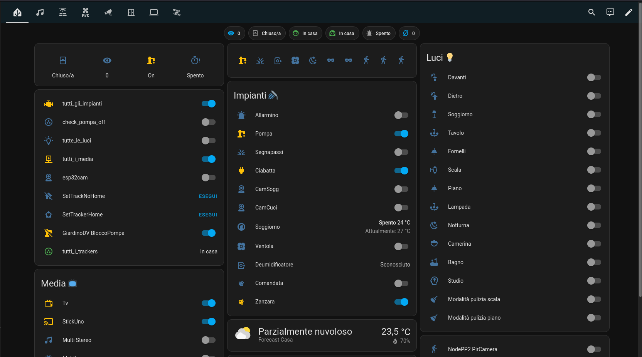Click the page vertical scrollbar
The width and height of the screenshot is (642, 357).
640,150
